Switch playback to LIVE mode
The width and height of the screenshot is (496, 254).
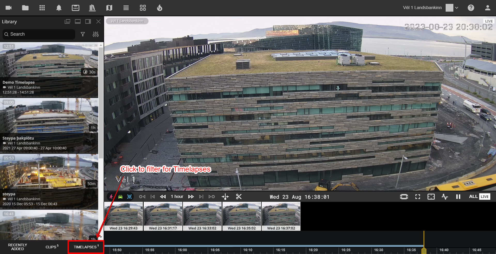point(484,197)
